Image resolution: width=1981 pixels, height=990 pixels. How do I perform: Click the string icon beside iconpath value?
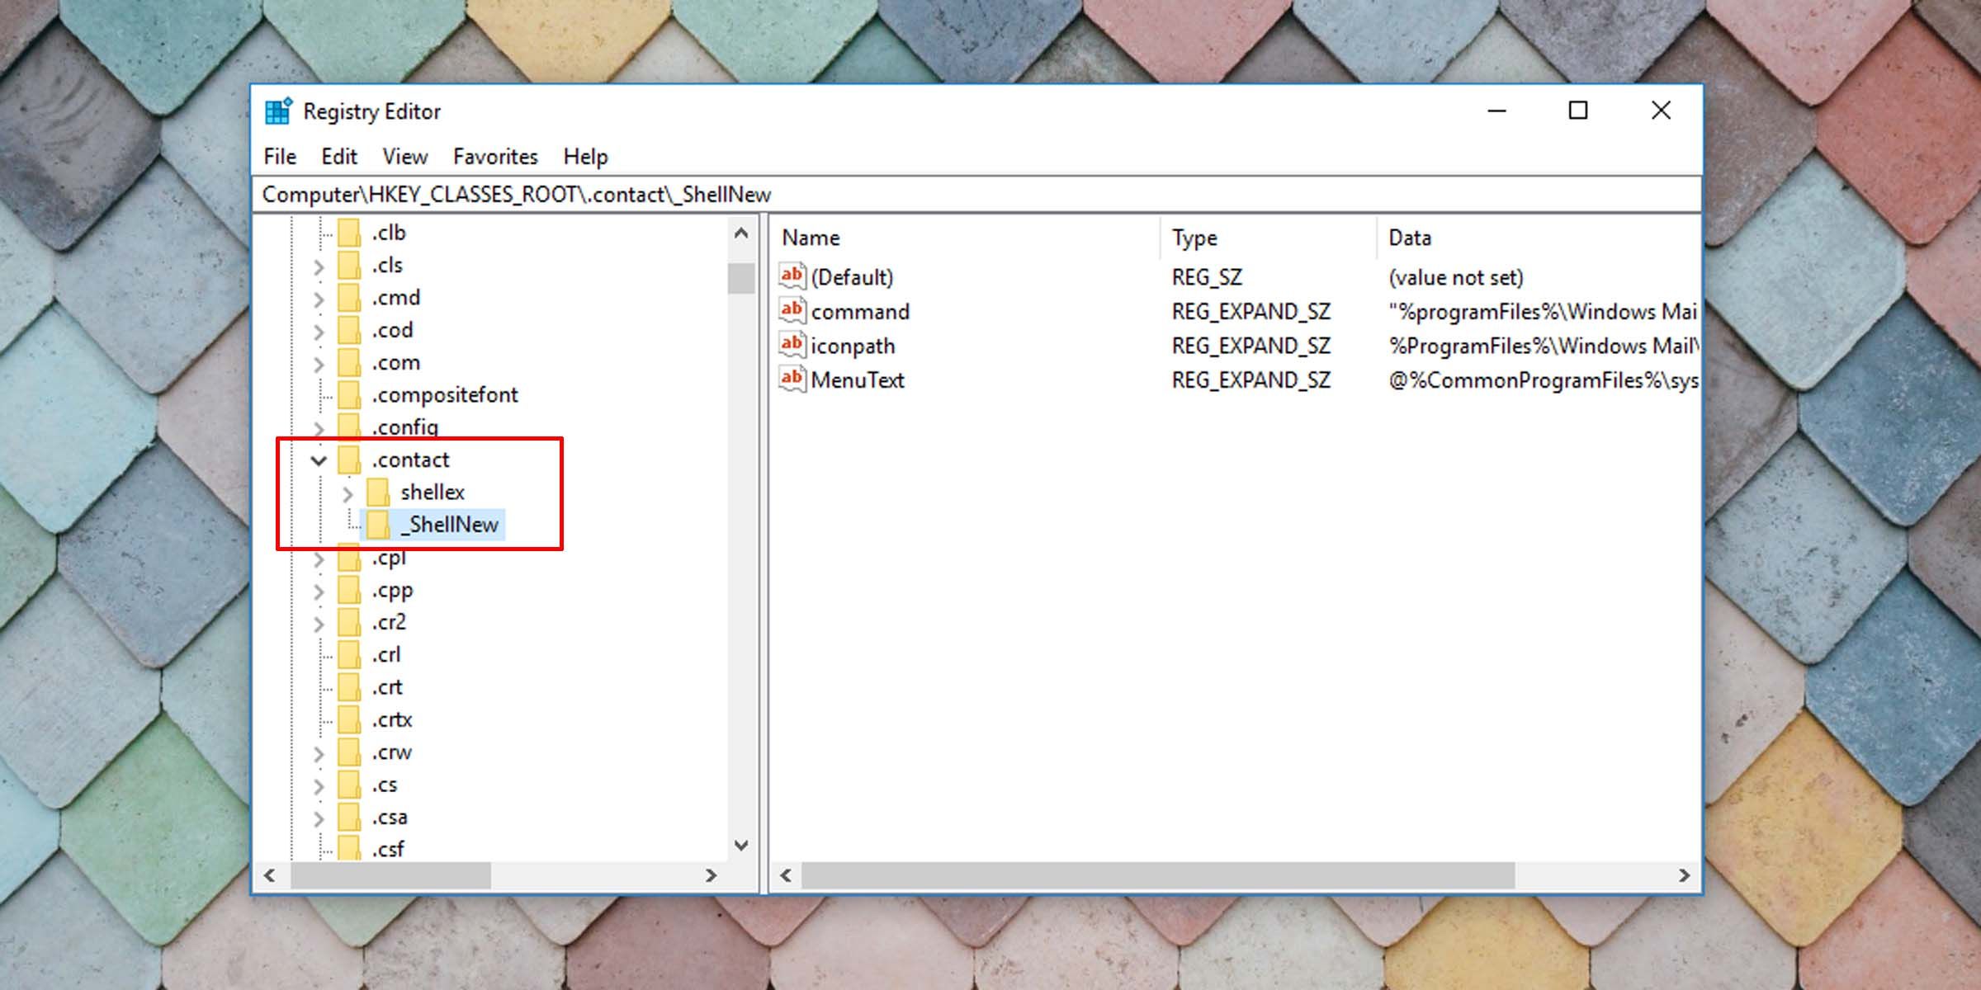click(x=792, y=345)
